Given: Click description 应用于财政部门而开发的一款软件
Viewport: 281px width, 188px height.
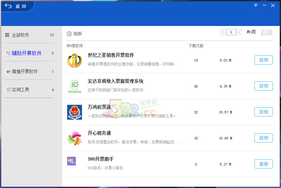Looking at the screenshot, I should (115, 90).
